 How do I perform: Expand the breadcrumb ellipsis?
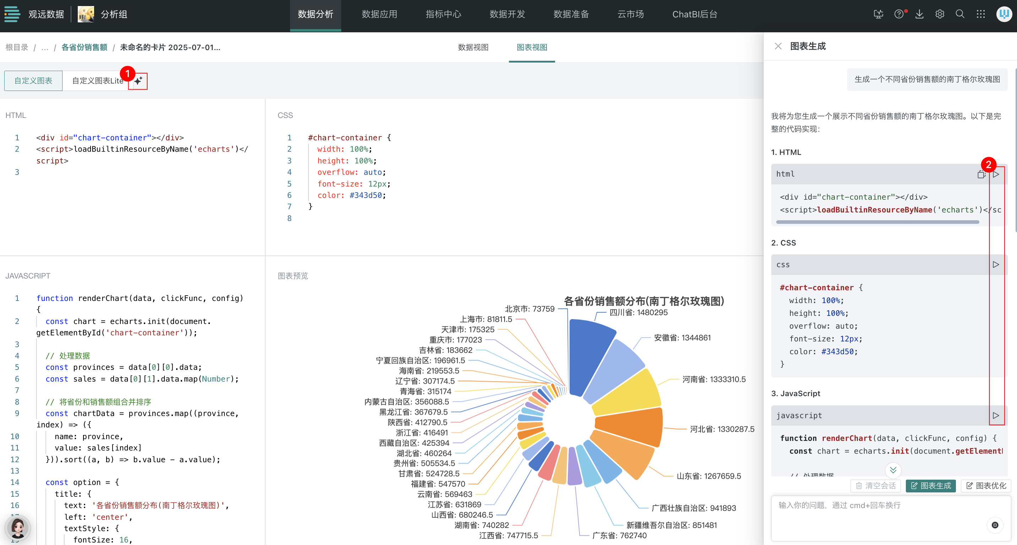tap(45, 47)
